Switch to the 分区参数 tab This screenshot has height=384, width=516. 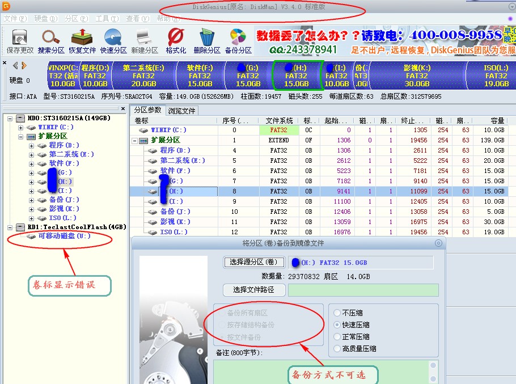click(x=147, y=110)
